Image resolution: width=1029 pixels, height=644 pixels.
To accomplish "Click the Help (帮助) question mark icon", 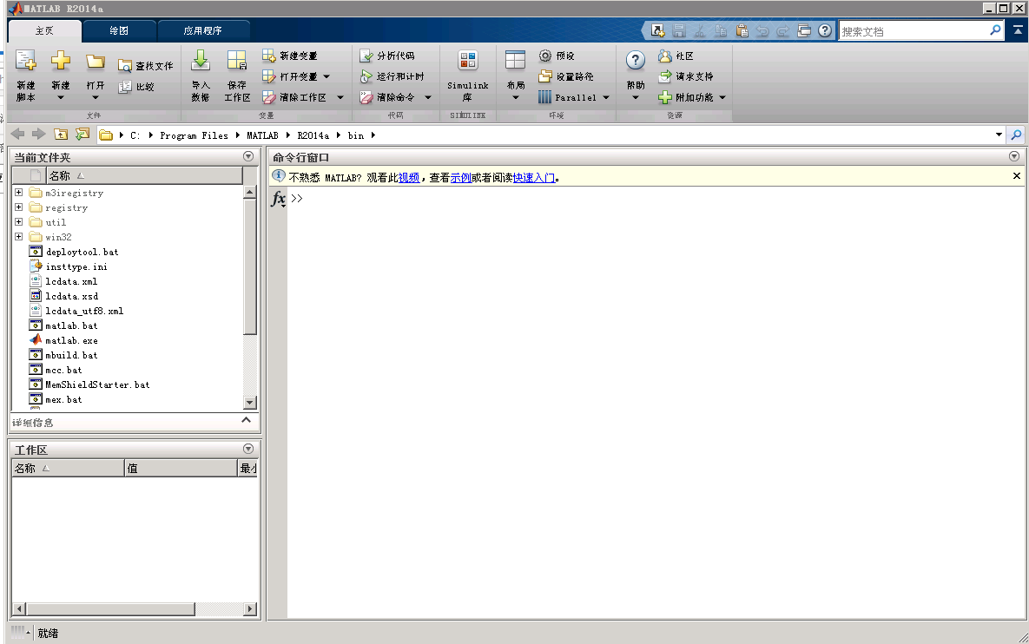I will pos(636,61).
